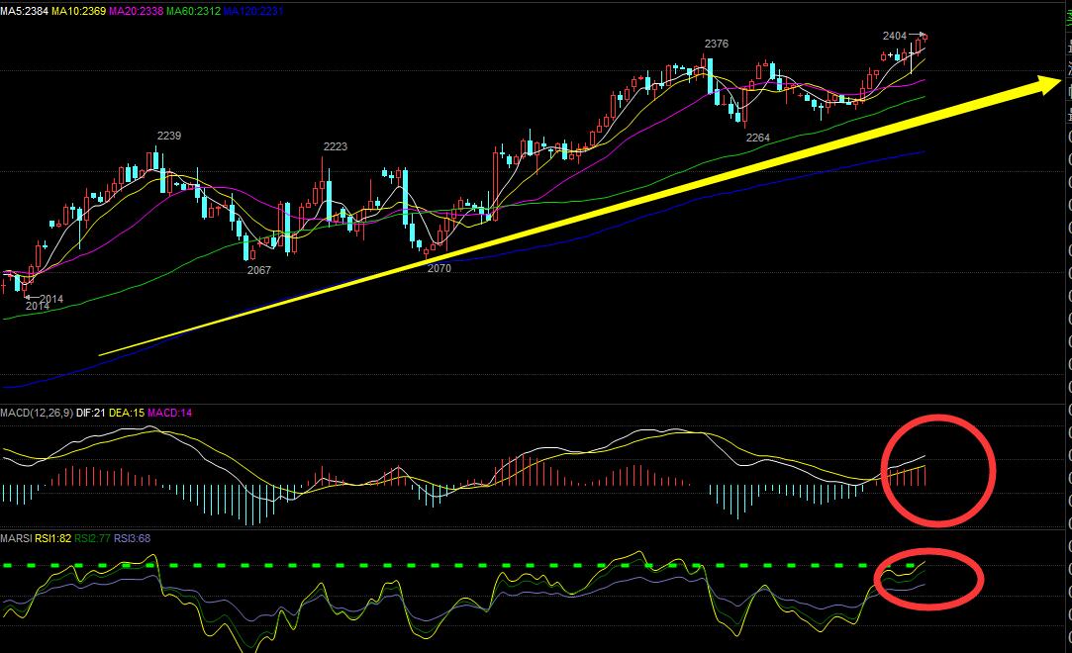The height and width of the screenshot is (653, 1072).
Task: Select the 2067 low price label
Action: tap(258, 269)
